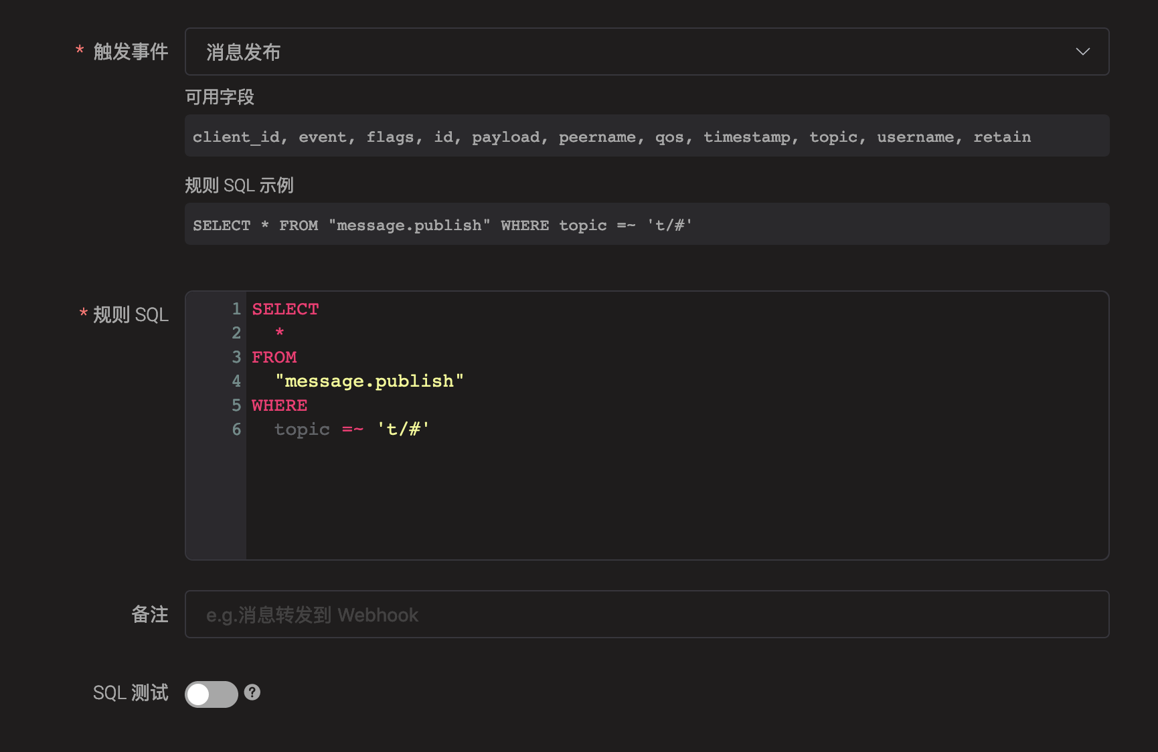Click line number 1 in editor gutter
The image size is (1158, 752).
click(236, 309)
